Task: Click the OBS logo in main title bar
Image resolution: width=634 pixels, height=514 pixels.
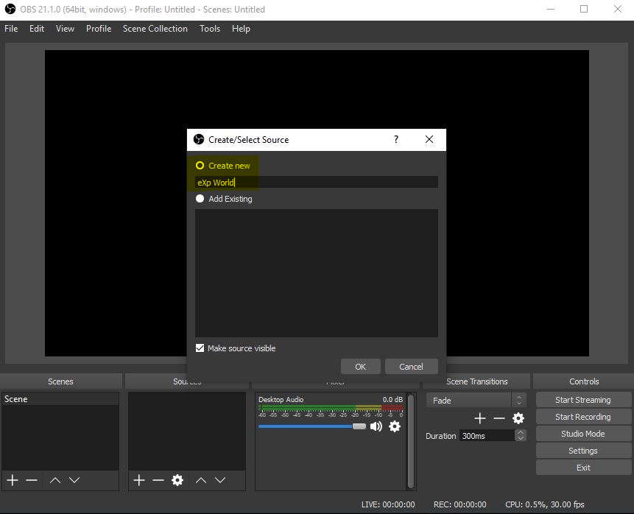Action: (x=10, y=9)
